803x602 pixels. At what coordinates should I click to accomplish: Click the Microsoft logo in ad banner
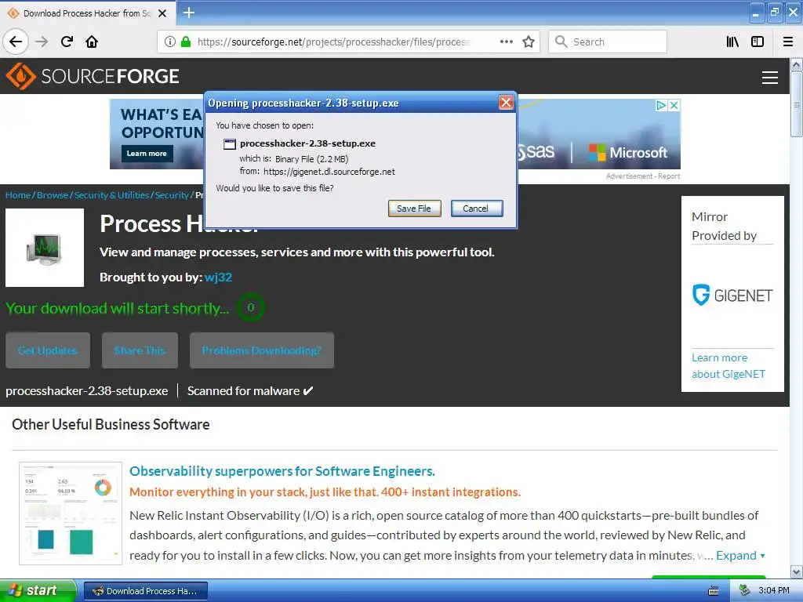click(x=628, y=153)
